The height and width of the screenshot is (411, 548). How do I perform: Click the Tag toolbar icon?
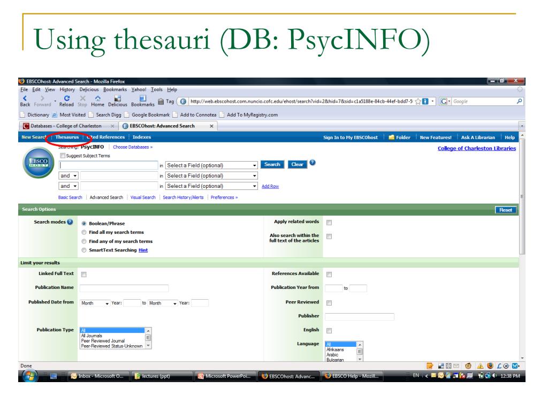(x=161, y=101)
